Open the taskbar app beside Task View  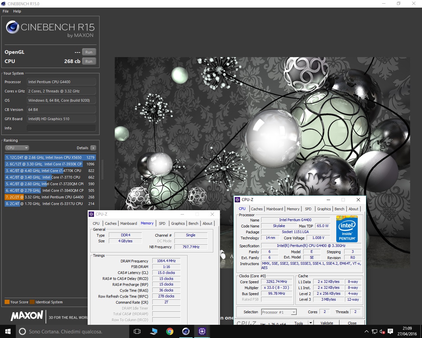tap(154, 331)
